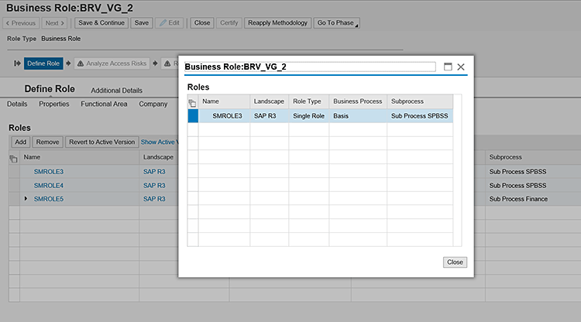Viewport: 581px width, 322px height.
Task: Click the Edit pencil button
Action: point(170,22)
